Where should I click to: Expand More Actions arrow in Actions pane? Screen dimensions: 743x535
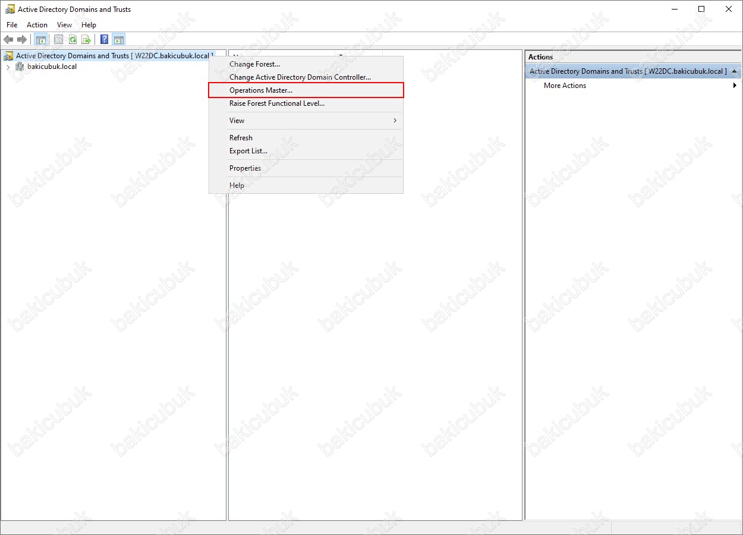pos(735,86)
